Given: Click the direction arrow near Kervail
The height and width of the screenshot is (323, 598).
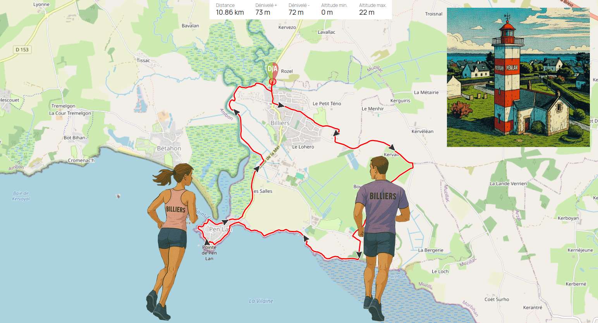Looking at the screenshot, I should (392, 147).
